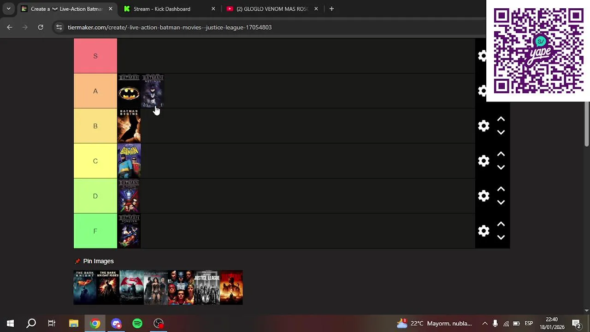The width and height of the screenshot is (590, 332).
Task: Open the Windows Start menu
Action: coord(10,323)
